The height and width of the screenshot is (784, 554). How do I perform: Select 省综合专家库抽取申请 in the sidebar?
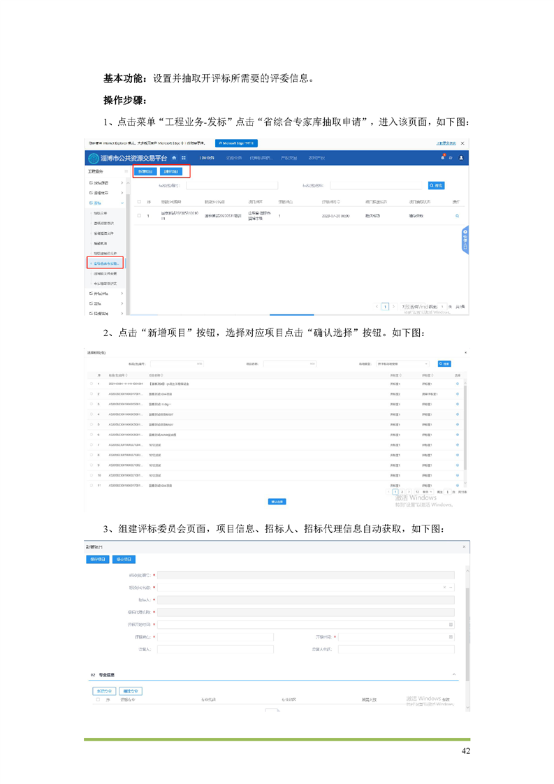click(105, 263)
